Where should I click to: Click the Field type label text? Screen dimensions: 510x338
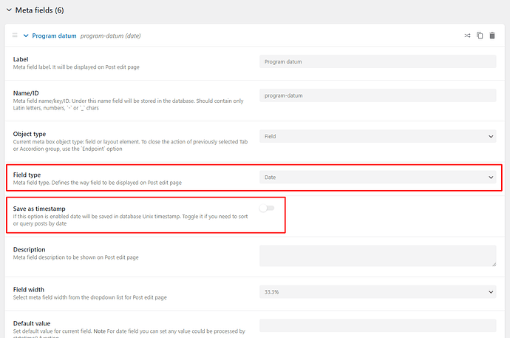click(x=27, y=175)
